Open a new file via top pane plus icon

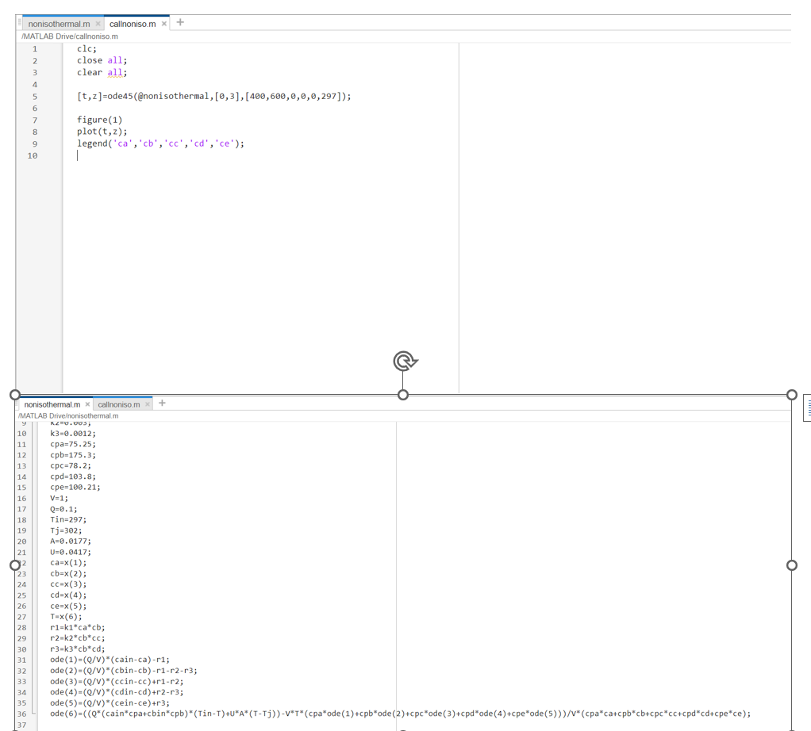[180, 23]
